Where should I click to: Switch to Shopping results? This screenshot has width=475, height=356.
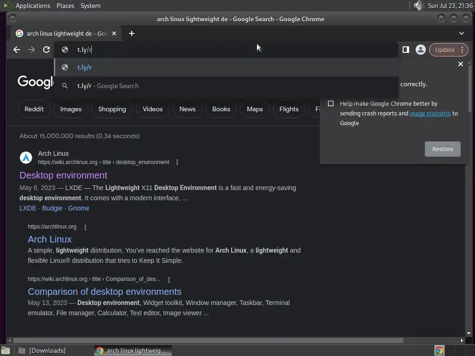112,109
